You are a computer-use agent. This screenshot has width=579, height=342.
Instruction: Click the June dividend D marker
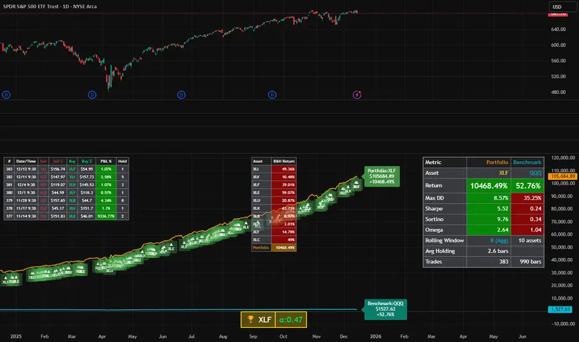[181, 95]
